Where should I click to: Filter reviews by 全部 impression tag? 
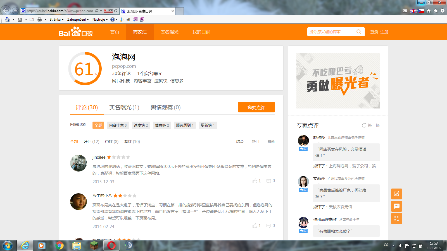[98, 125]
